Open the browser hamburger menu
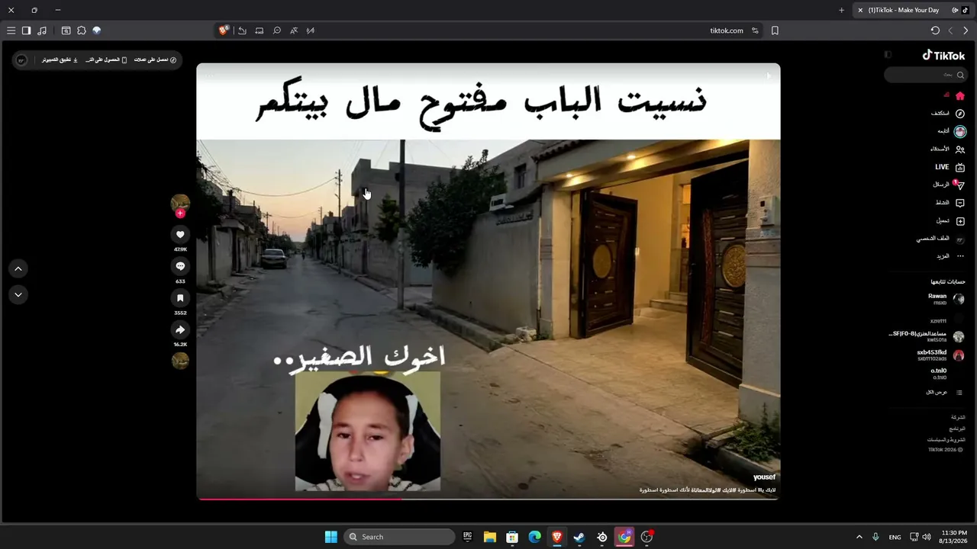This screenshot has width=977, height=549. click(x=11, y=30)
